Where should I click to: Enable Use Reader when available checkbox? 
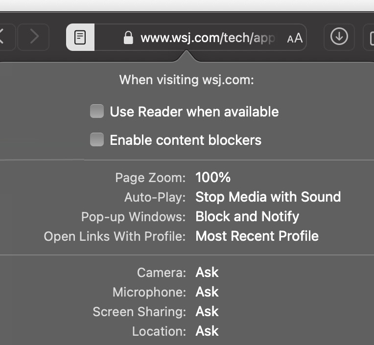[97, 112]
